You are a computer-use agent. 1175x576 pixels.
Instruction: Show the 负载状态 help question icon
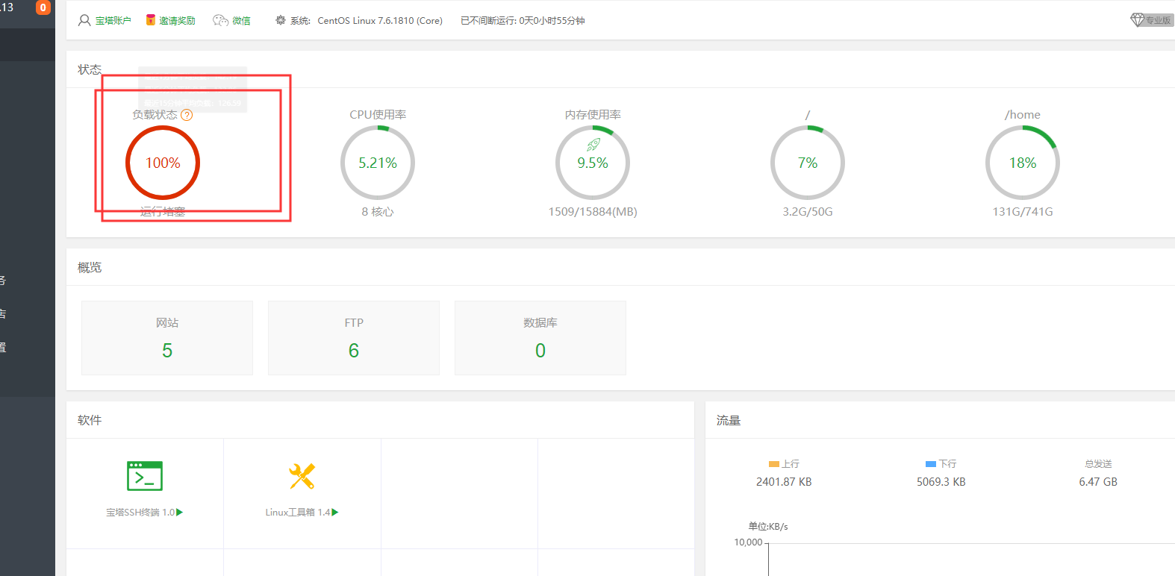187,115
